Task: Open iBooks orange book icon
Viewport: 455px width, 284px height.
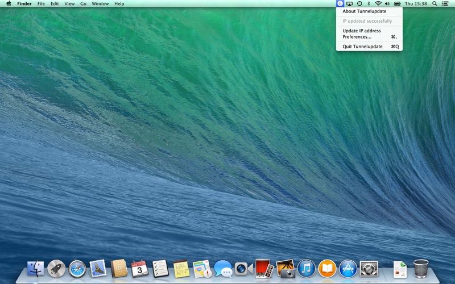Action: [x=327, y=269]
